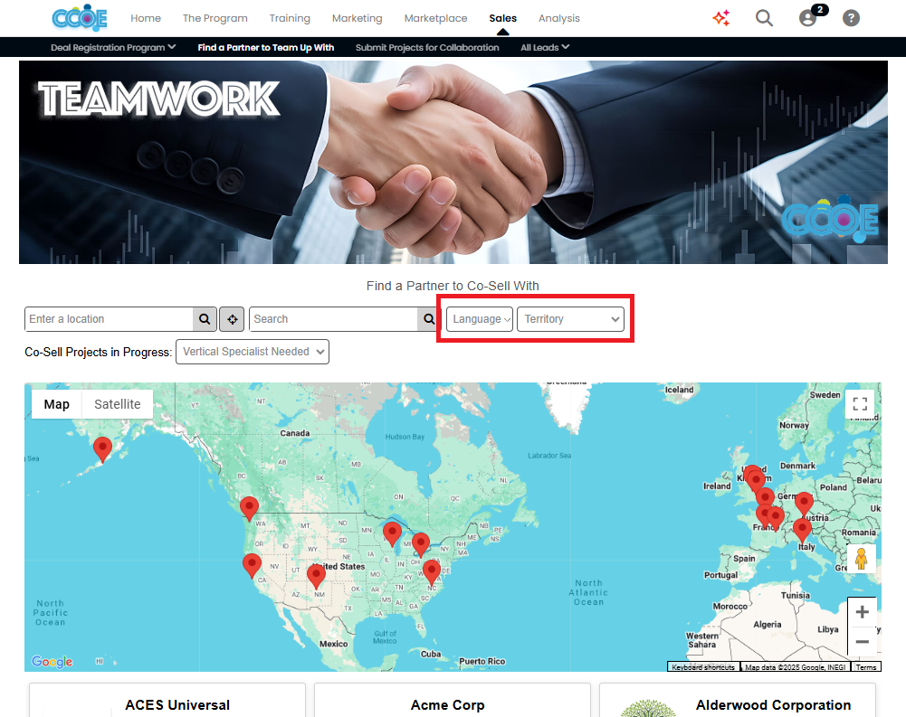Viewport: 906px width, 717px height.
Task: Zoom in on the map
Action: coord(862,612)
